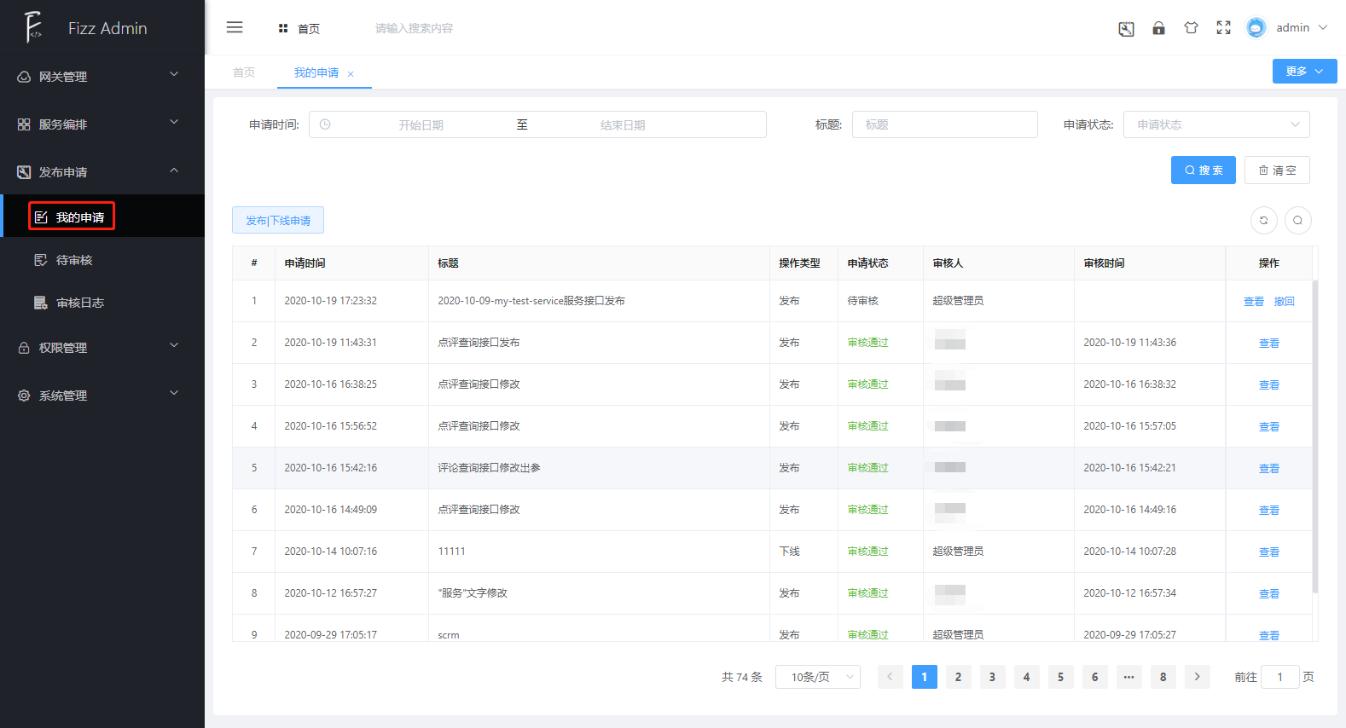Open the theme shirt icon in header
The width and height of the screenshot is (1346, 728).
[x=1191, y=28]
